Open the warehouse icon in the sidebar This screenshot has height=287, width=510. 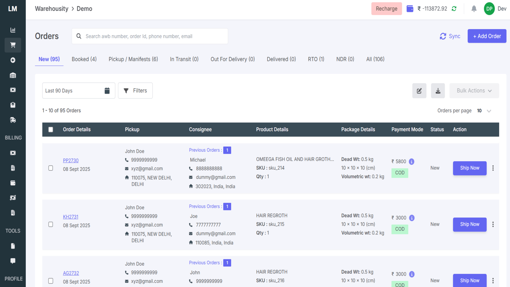(13, 75)
